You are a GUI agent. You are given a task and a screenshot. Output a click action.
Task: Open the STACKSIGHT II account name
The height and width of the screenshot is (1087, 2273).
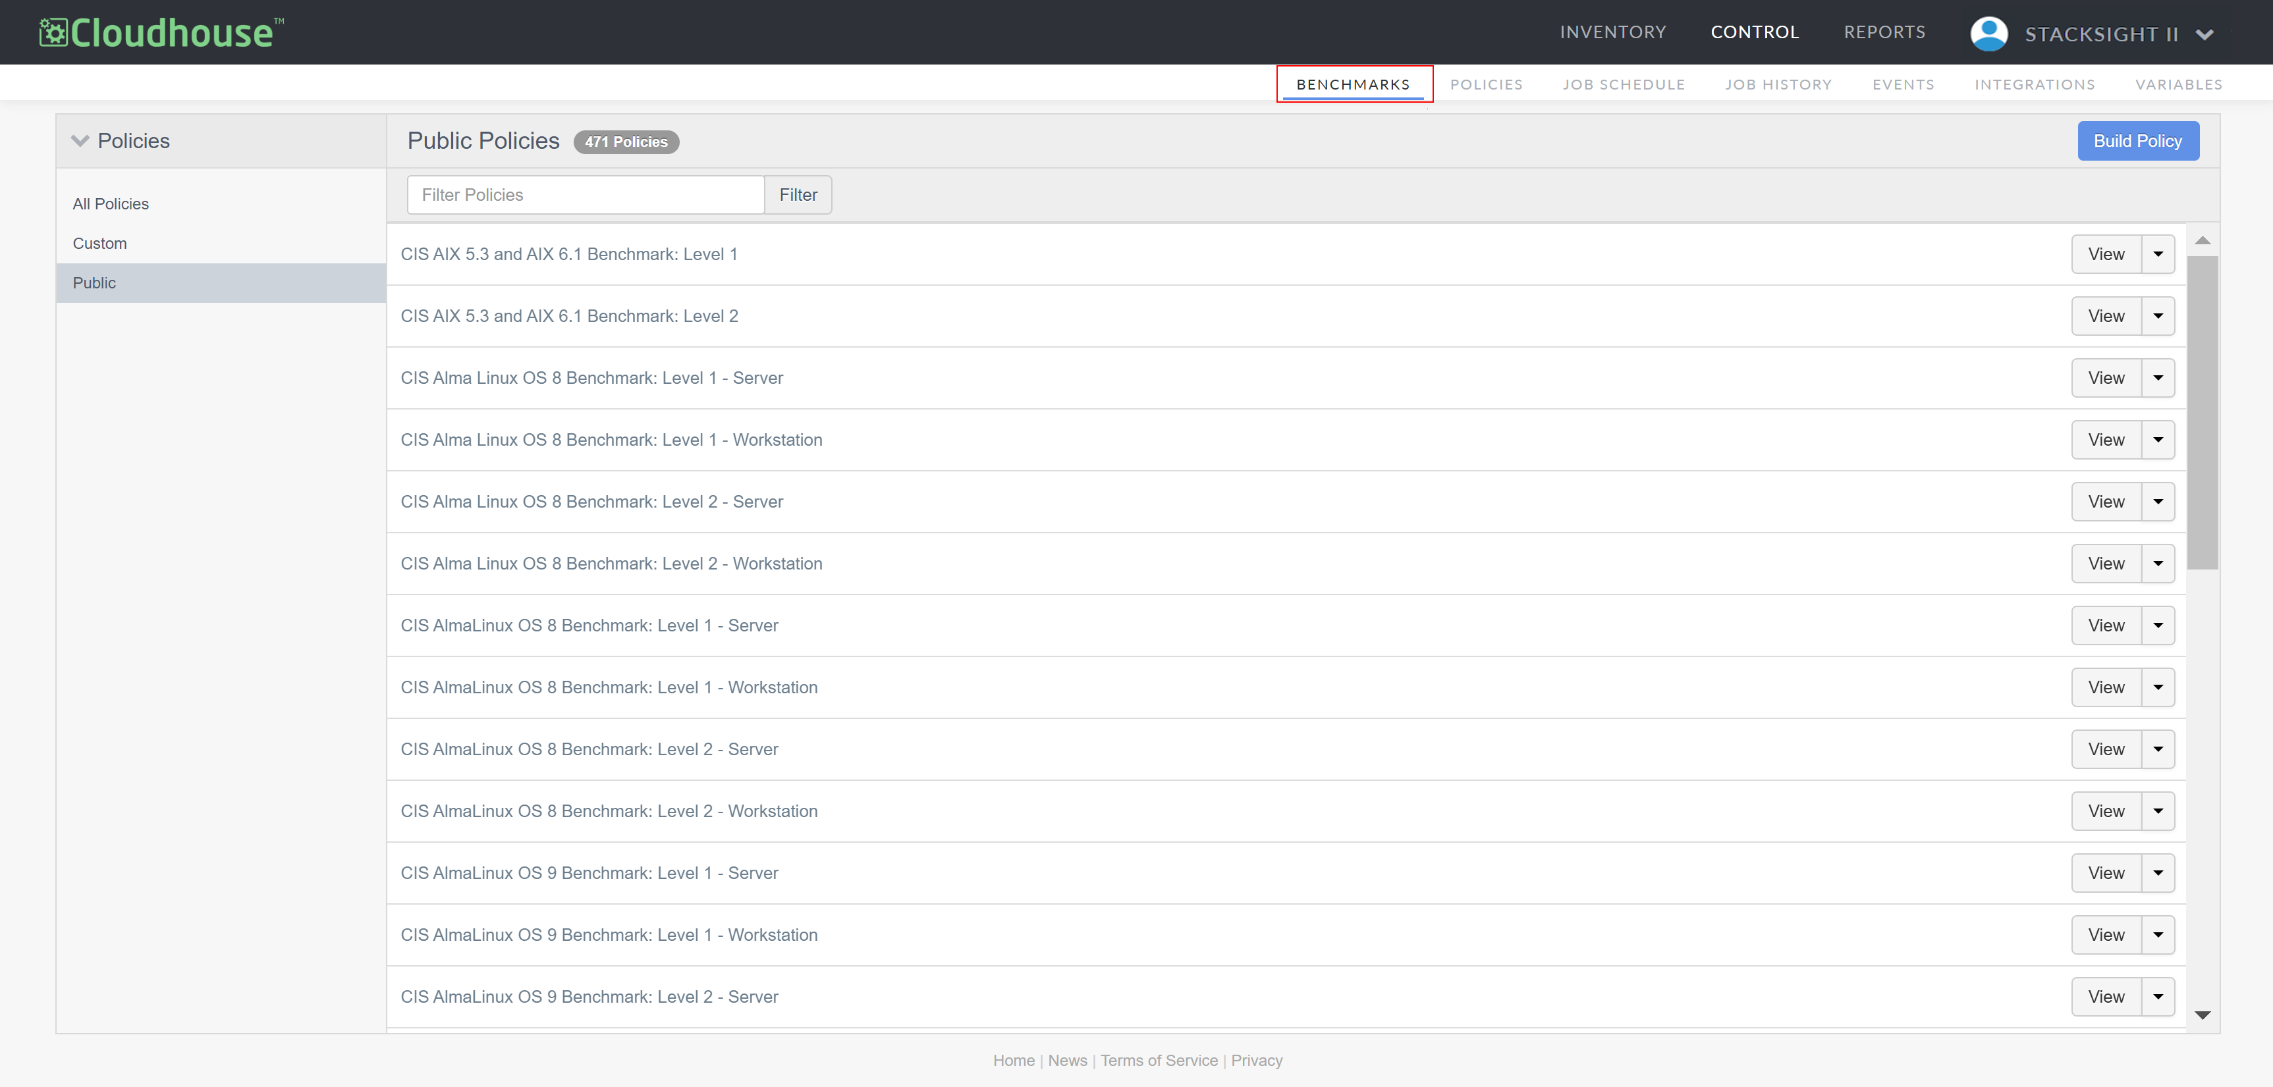click(2101, 34)
